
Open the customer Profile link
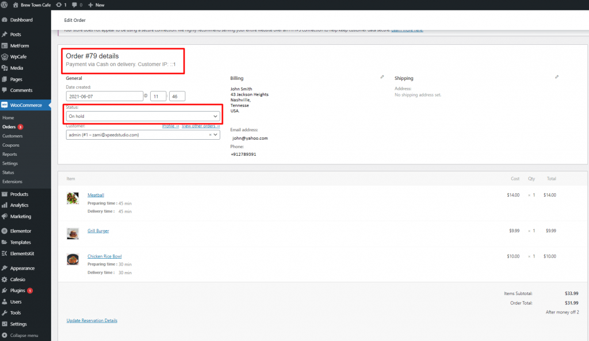coord(170,126)
